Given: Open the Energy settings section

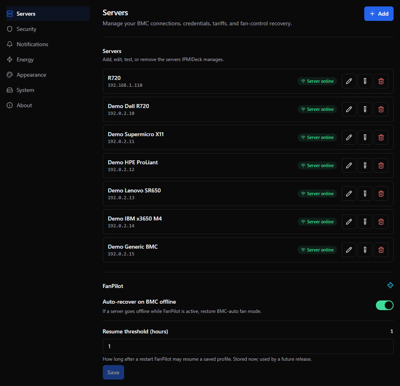Looking at the screenshot, I should [48, 60].
